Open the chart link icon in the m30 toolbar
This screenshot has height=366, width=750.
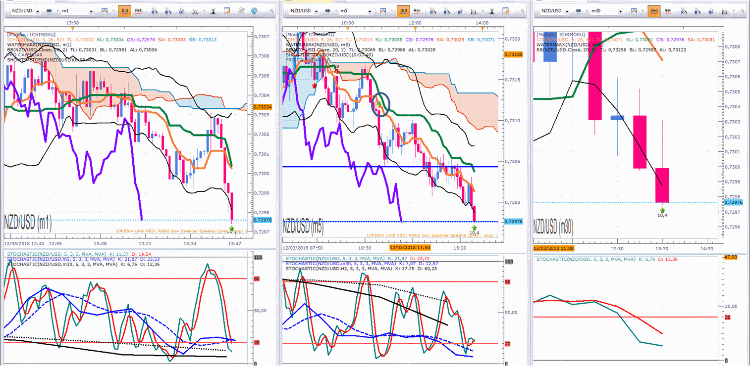(579, 10)
